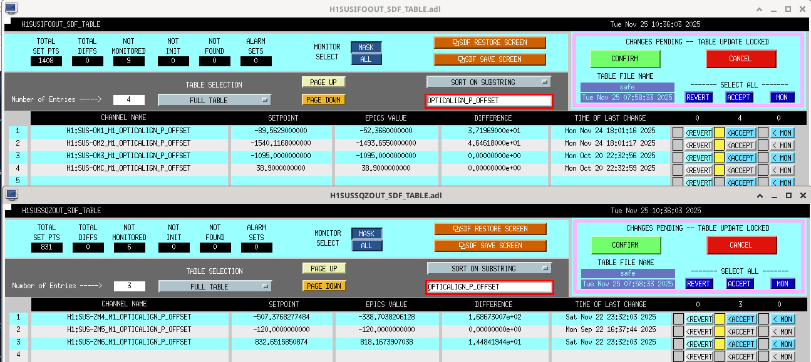Check the monitor box for SUS-ZM6 row

tap(763, 344)
